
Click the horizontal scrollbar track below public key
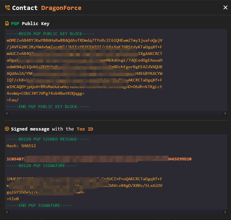[116, 113]
